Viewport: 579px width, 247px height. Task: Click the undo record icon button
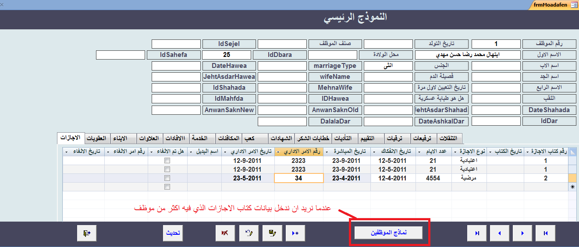click(x=249, y=233)
